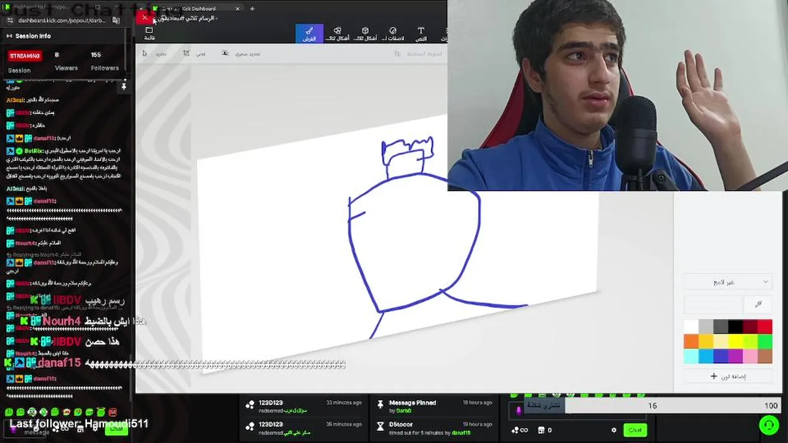Click the add color plus button

[x=728, y=376]
